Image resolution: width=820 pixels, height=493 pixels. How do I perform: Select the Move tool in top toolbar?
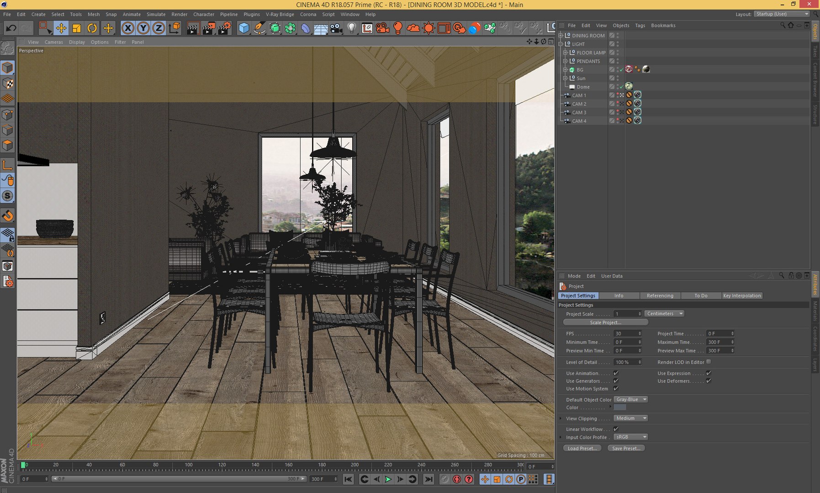coord(61,28)
